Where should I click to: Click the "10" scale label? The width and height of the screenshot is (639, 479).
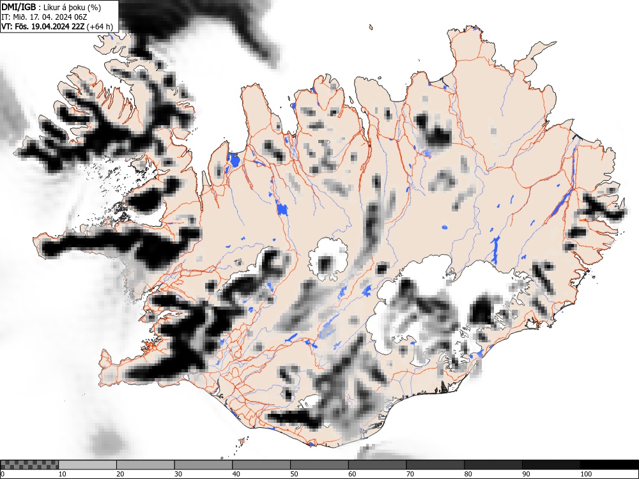point(62,474)
